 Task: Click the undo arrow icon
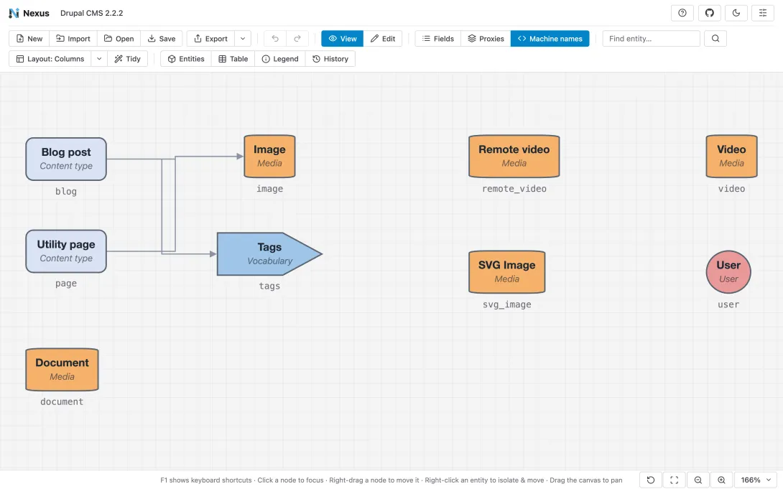tap(275, 39)
